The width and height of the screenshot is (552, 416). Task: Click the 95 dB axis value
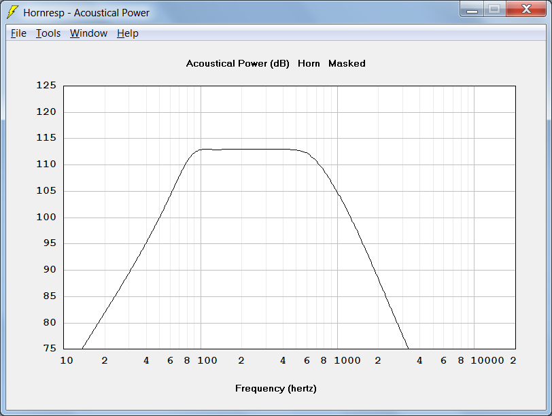pos(50,243)
